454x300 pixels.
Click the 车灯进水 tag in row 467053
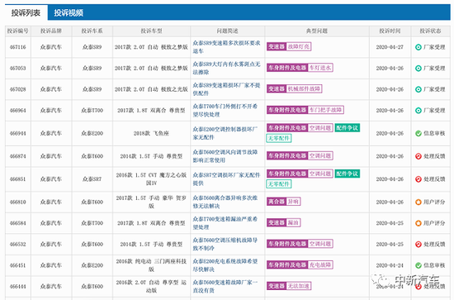pyautogui.click(x=320, y=68)
